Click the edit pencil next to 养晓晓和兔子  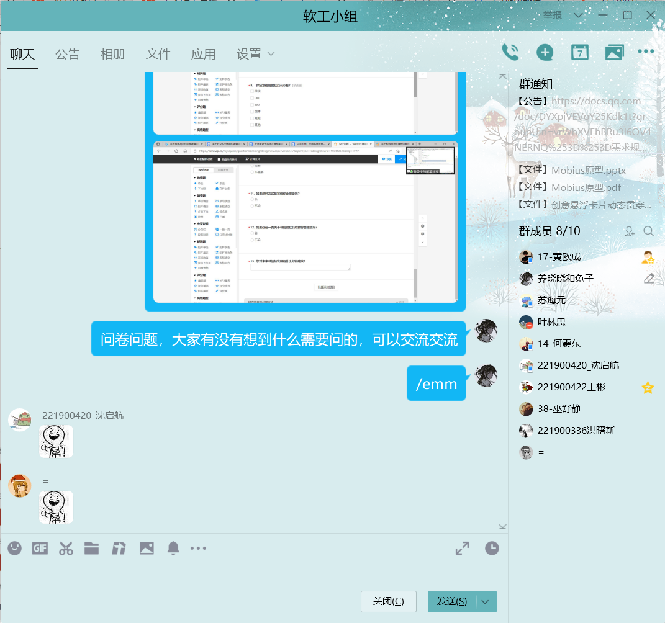click(649, 279)
